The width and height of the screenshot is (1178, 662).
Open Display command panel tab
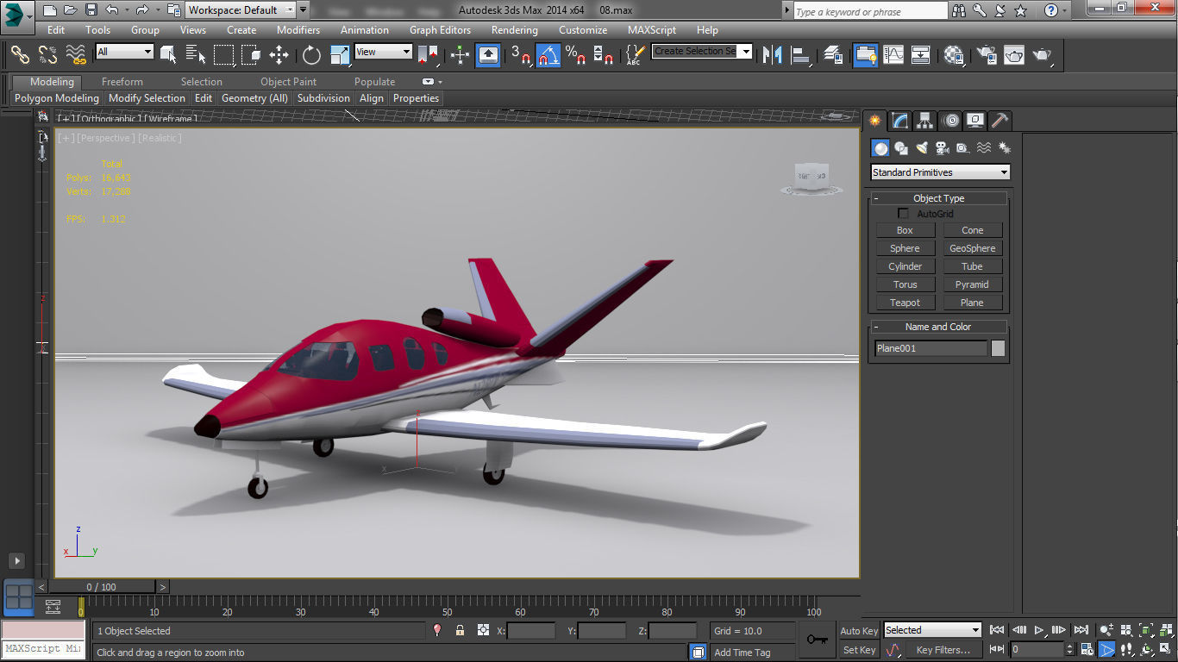tap(975, 121)
